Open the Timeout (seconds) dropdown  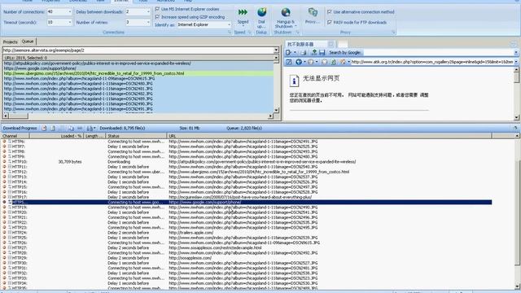69,22
